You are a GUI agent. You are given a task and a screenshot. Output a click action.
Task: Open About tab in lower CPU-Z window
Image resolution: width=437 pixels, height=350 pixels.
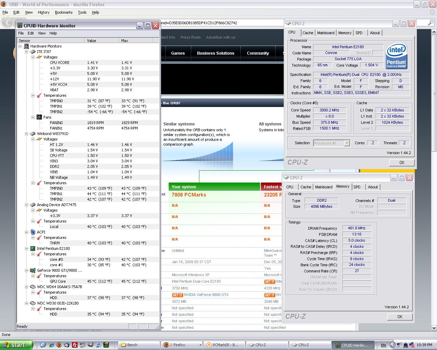(x=373, y=187)
